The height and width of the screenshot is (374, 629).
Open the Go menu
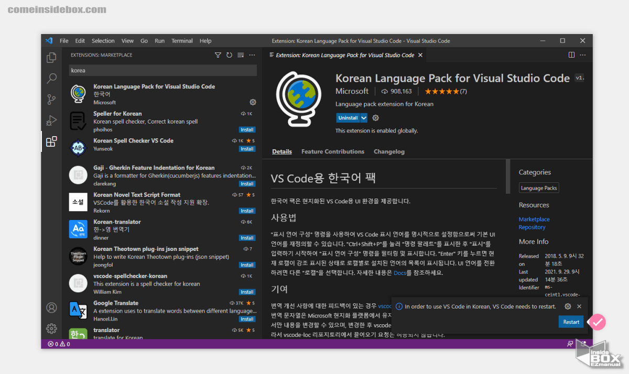coord(144,41)
